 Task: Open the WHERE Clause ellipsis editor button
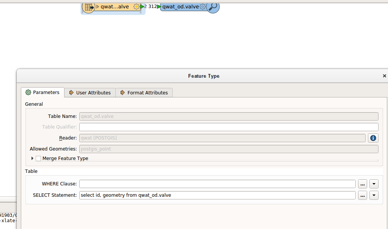coord(362,184)
